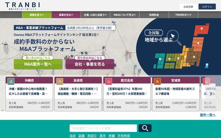This screenshot has height=138, width=221.
Task: Expand the 企業・人材と出逢う menu
Action: point(95,15)
